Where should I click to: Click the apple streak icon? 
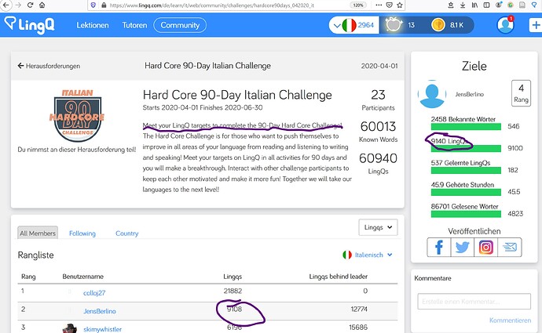tap(394, 25)
